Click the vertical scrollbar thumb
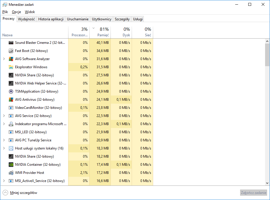Viewport: 270px width, 200px height. click(267, 55)
